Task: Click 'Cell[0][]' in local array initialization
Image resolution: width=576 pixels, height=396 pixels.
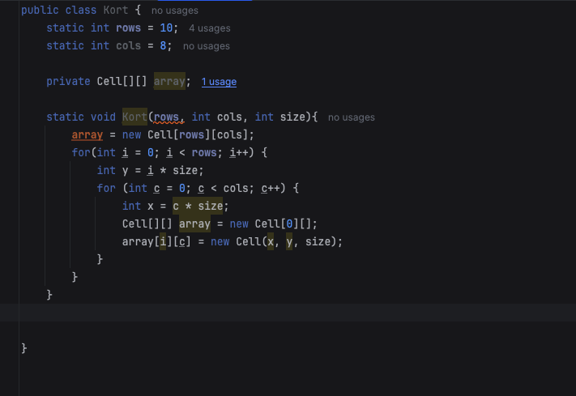Action: (x=283, y=224)
